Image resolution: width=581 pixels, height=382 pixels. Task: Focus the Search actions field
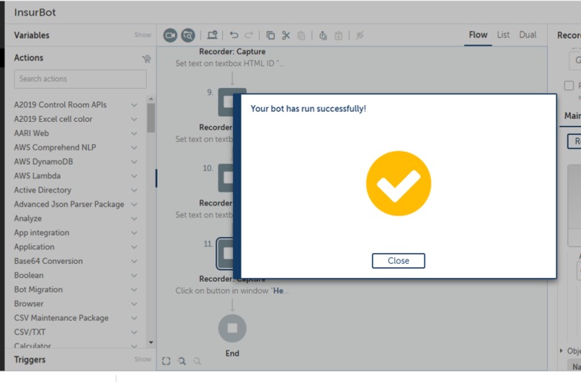81,79
